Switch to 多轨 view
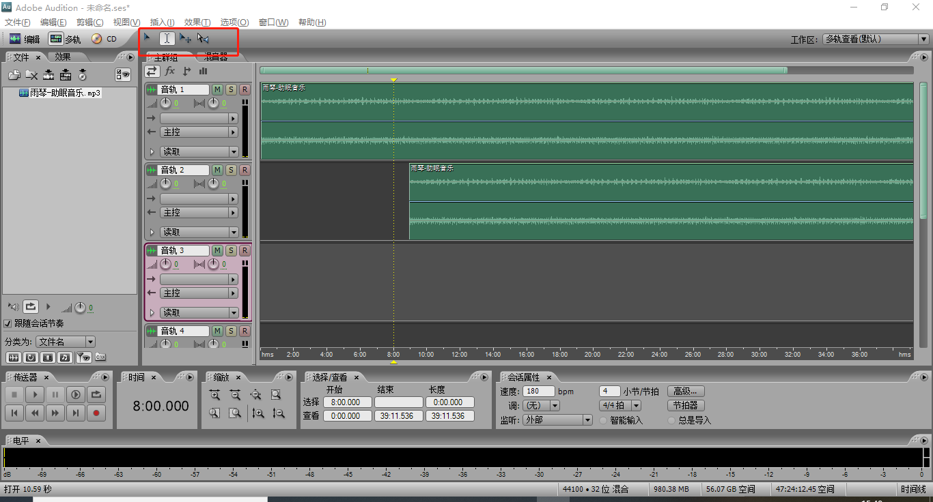The width and height of the screenshot is (933, 502). coord(66,39)
